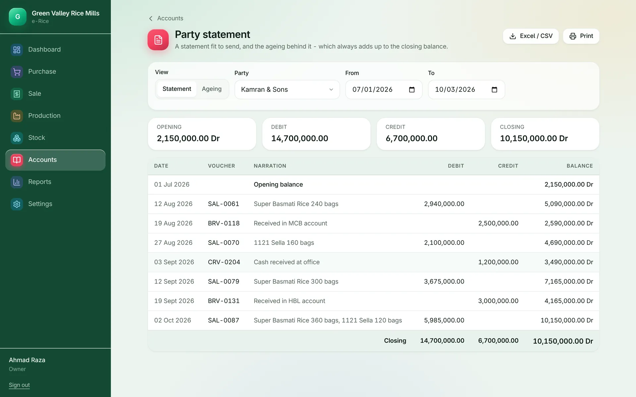Click the Closing total 10,150,000.00 Dr footer

(563, 341)
